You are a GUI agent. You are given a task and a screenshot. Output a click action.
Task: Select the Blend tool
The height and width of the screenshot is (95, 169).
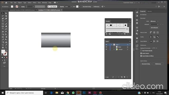pos(6,40)
